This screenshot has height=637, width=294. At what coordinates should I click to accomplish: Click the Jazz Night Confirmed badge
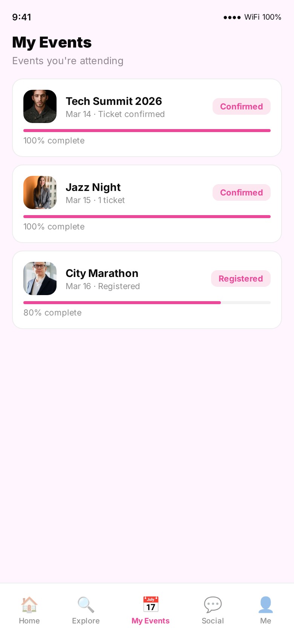click(x=241, y=192)
